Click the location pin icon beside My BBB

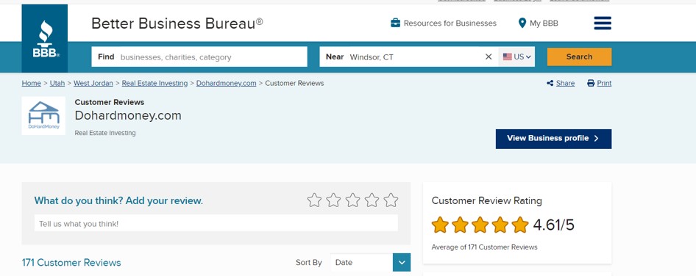point(522,23)
